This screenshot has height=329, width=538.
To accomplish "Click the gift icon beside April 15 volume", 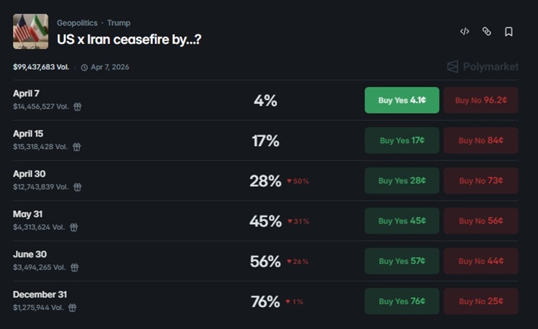I will 77,147.
